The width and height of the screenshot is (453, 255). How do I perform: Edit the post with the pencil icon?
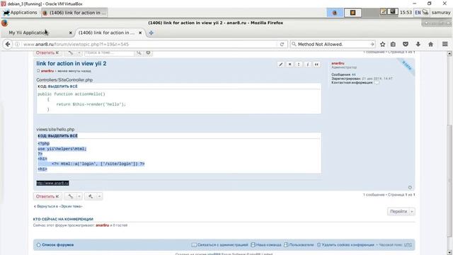(x=280, y=64)
